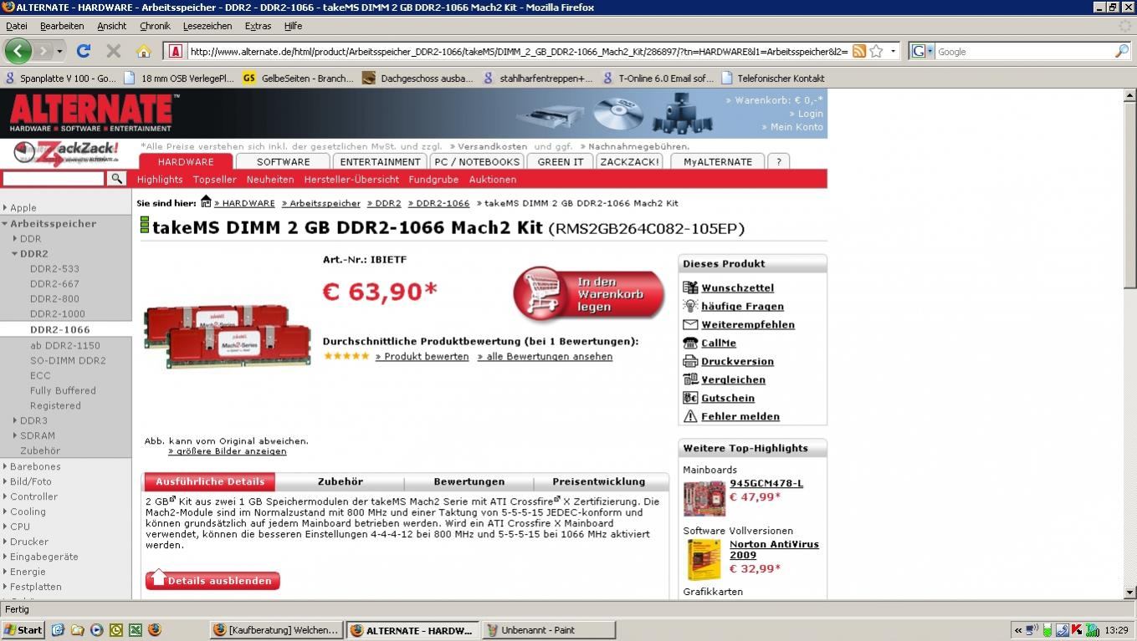This screenshot has height=641, width=1137.
Task: Open the Windows Start button
Action: (x=23, y=630)
